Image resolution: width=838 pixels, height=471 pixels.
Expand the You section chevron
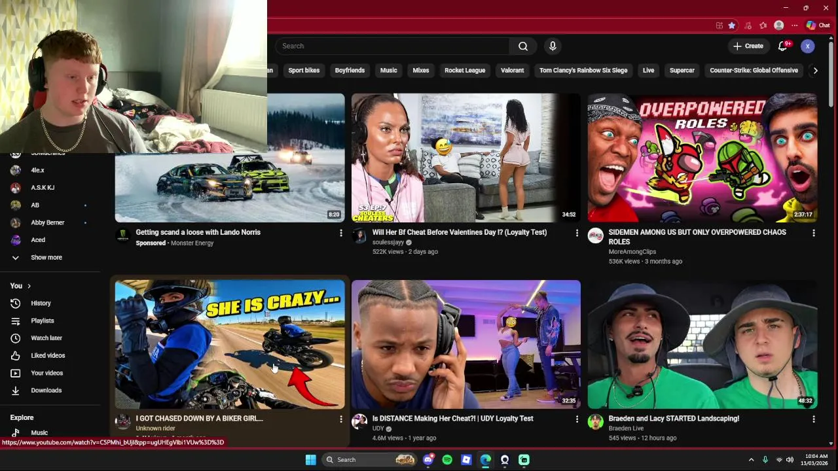pos(29,286)
